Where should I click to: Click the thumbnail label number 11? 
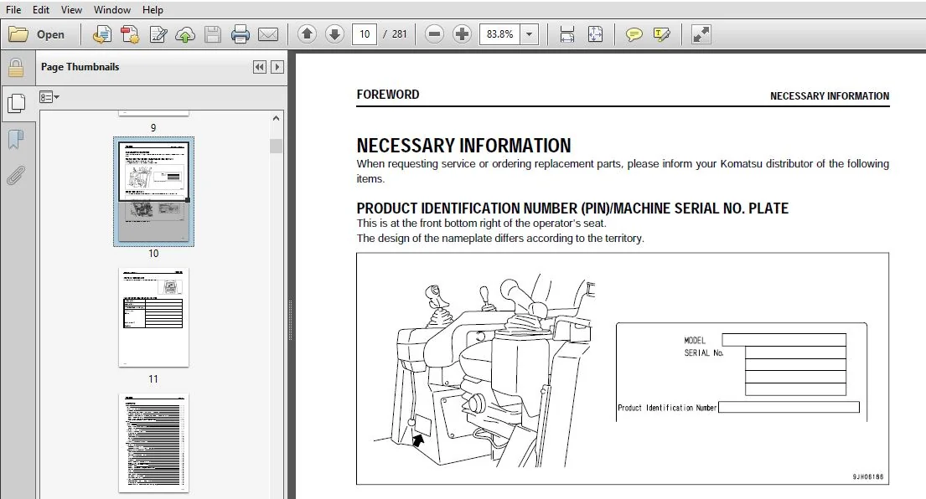point(153,379)
